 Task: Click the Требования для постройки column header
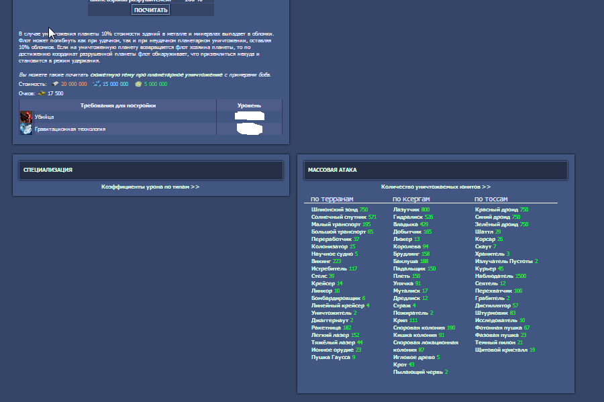[118, 105]
